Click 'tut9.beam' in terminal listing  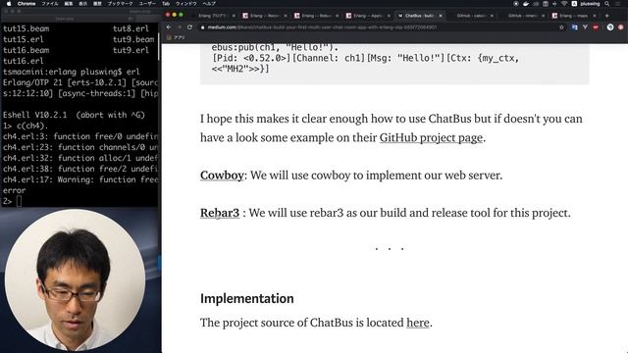pyautogui.click(x=133, y=39)
